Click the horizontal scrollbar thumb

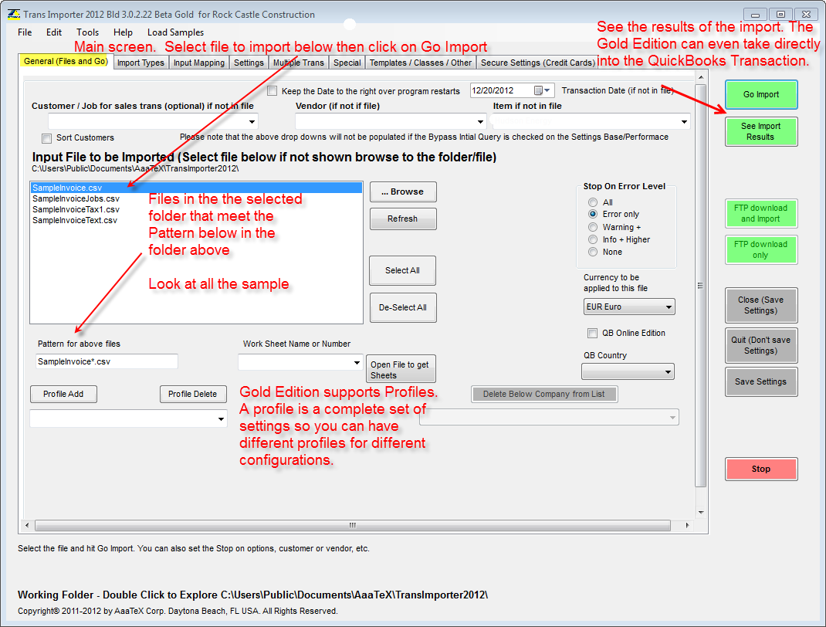click(353, 525)
